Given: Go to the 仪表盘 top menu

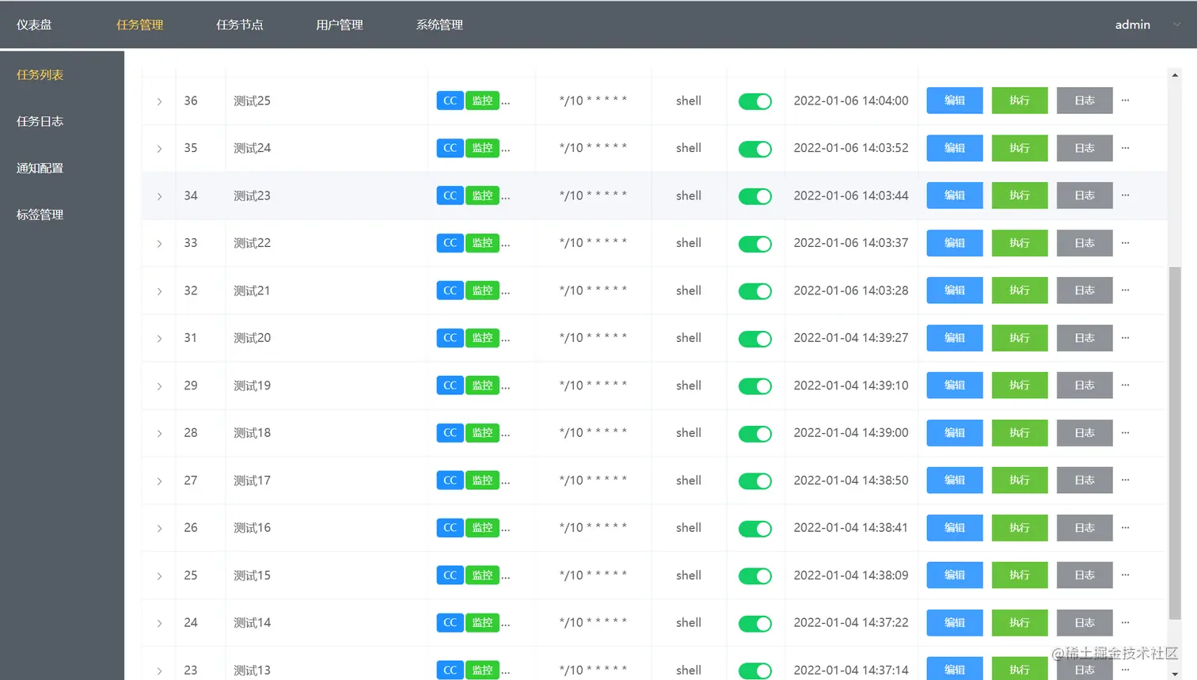Looking at the screenshot, I should [x=34, y=25].
